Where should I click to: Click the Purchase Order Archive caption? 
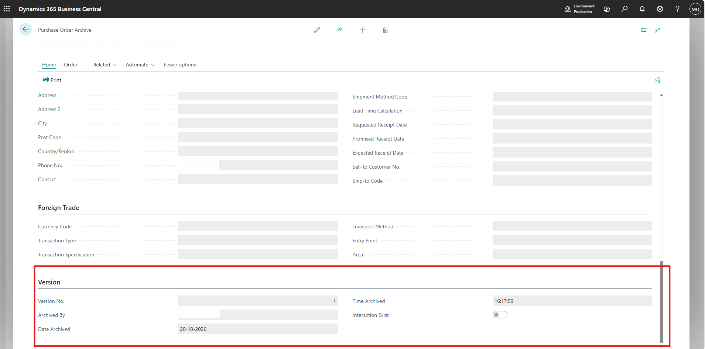click(65, 30)
